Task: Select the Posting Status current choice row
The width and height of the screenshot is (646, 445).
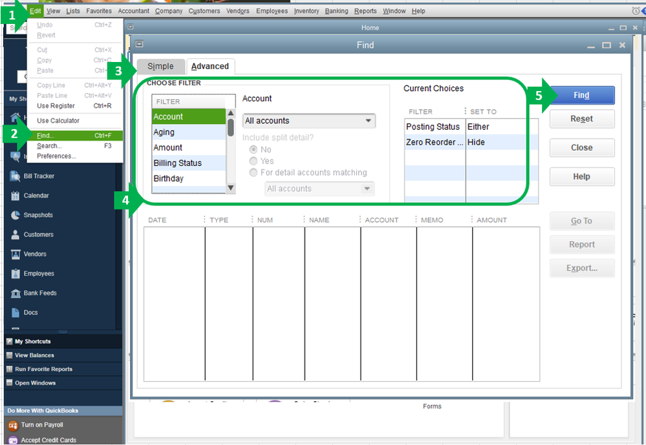Action: (471, 127)
